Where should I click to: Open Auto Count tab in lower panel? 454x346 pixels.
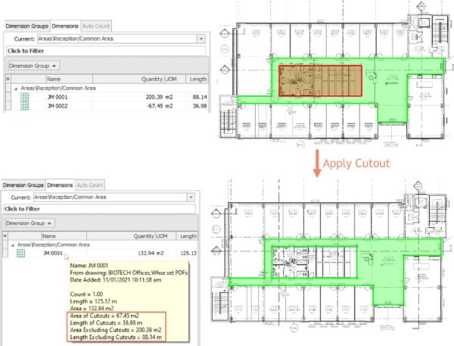[x=90, y=185]
